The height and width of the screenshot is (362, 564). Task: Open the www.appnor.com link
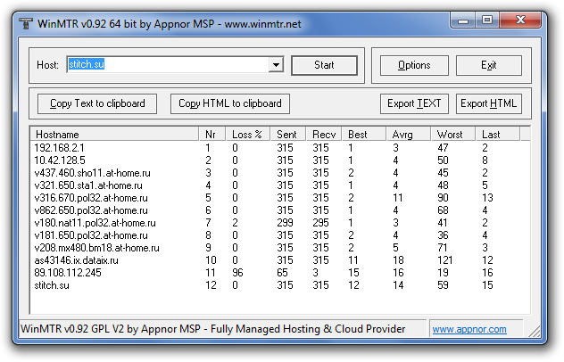469,329
